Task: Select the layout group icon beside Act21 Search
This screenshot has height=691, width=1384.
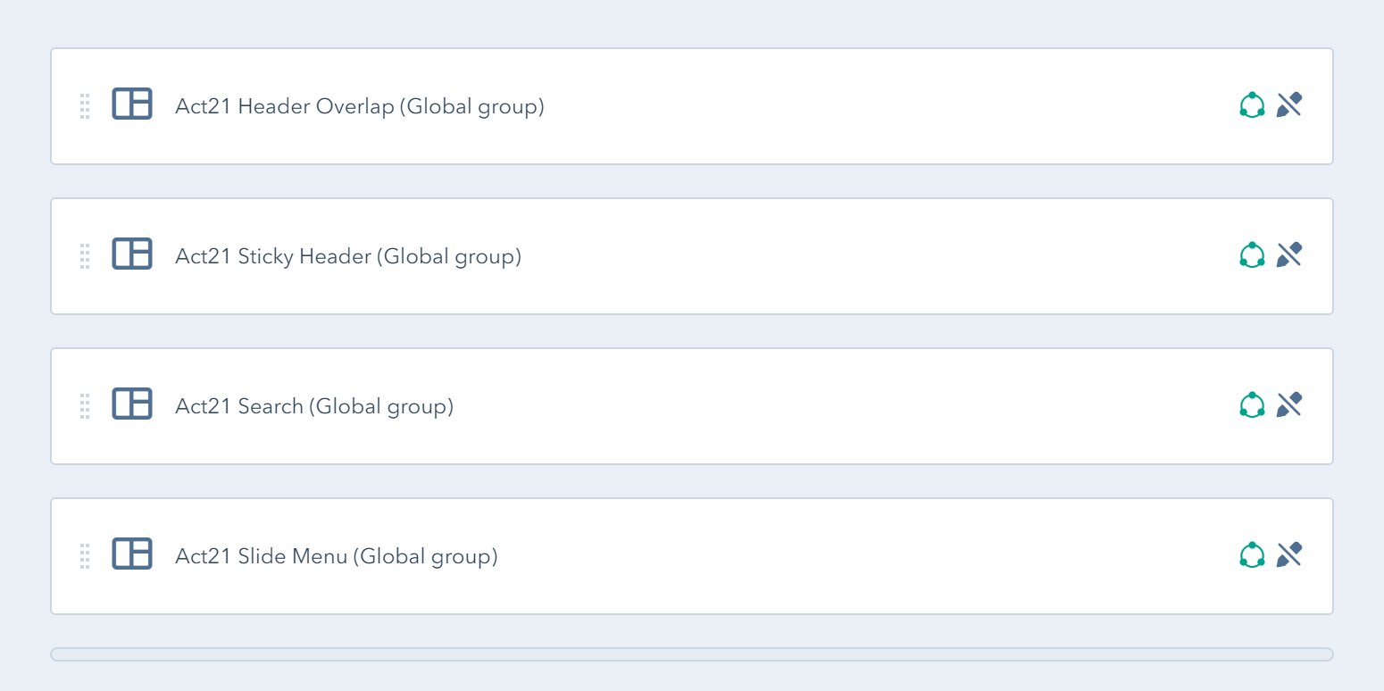Action: [x=132, y=404]
